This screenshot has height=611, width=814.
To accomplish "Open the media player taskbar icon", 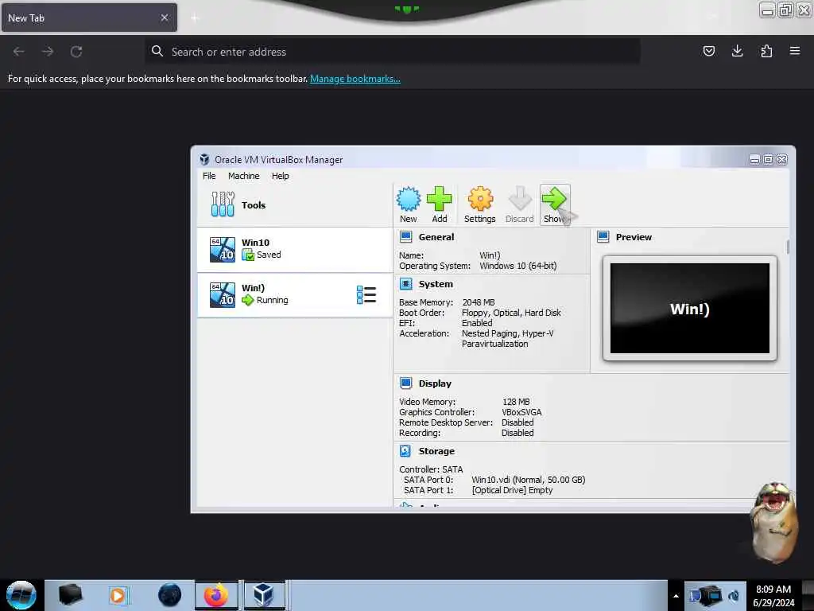I will pyautogui.click(x=118, y=595).
